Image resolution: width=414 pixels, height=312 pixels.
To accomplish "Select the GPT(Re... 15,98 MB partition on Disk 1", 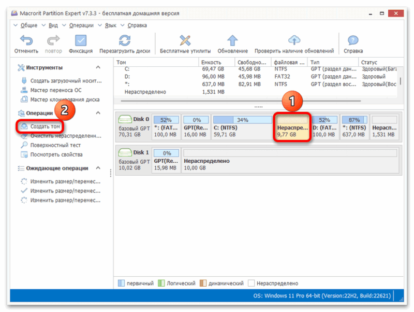I will pyautogui.click(x=166, y=161).
